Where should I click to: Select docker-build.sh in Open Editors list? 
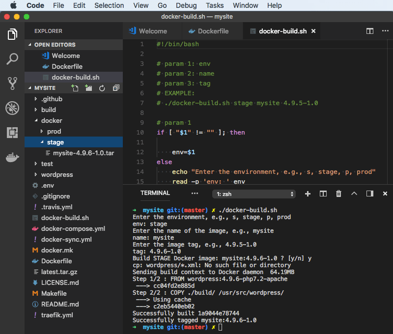point(74,77)
